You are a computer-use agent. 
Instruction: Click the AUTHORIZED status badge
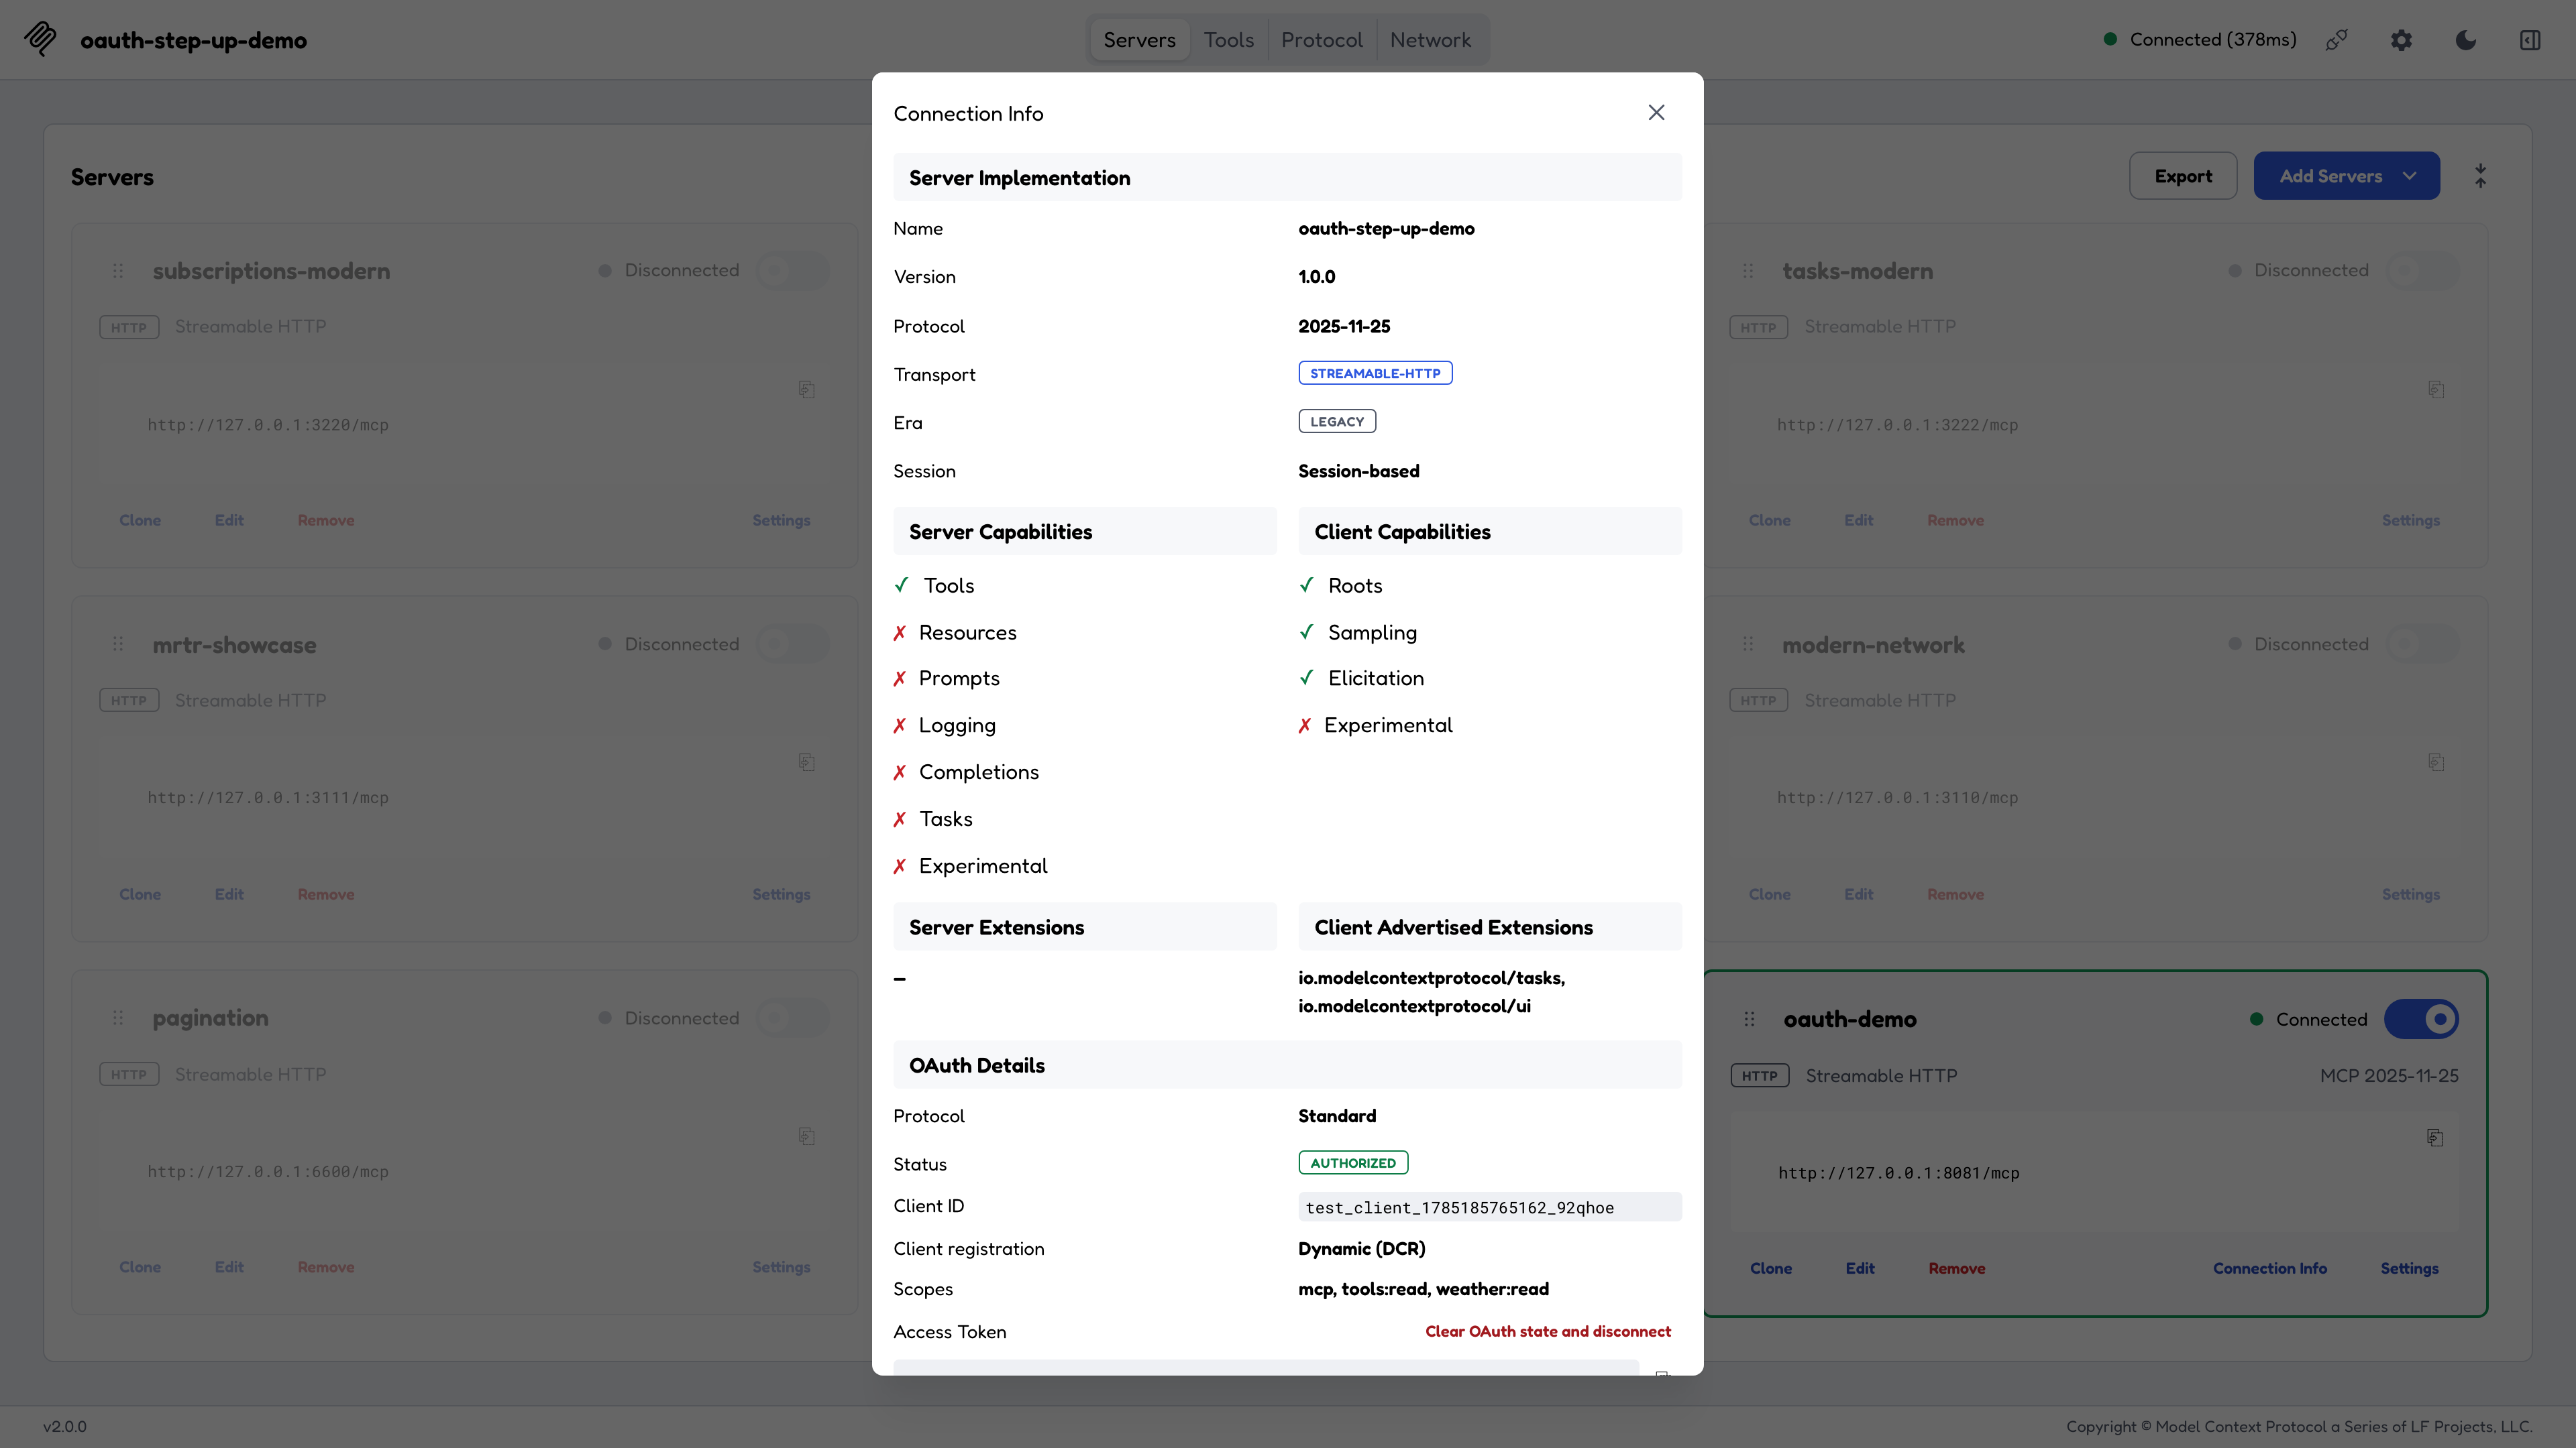point(1353,1163)
